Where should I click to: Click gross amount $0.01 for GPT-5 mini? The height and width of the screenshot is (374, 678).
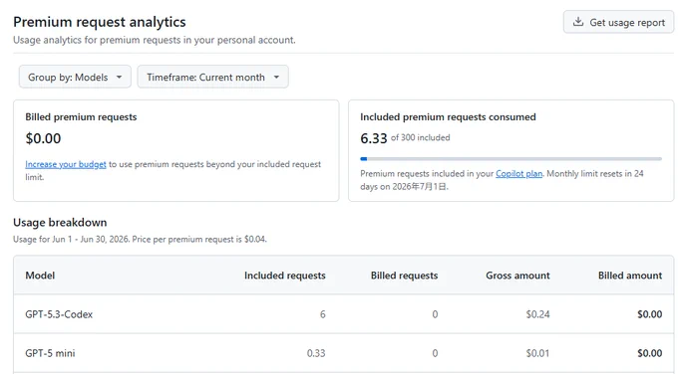pyautogui.click(x=537, y=353)
